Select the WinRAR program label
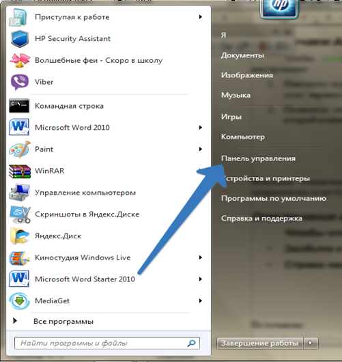The height and width of the screenshot is (362, 342). pos(50,171)
